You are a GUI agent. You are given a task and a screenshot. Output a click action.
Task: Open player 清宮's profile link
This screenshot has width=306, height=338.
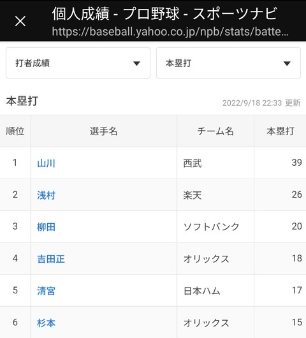(x=46, y=291)
